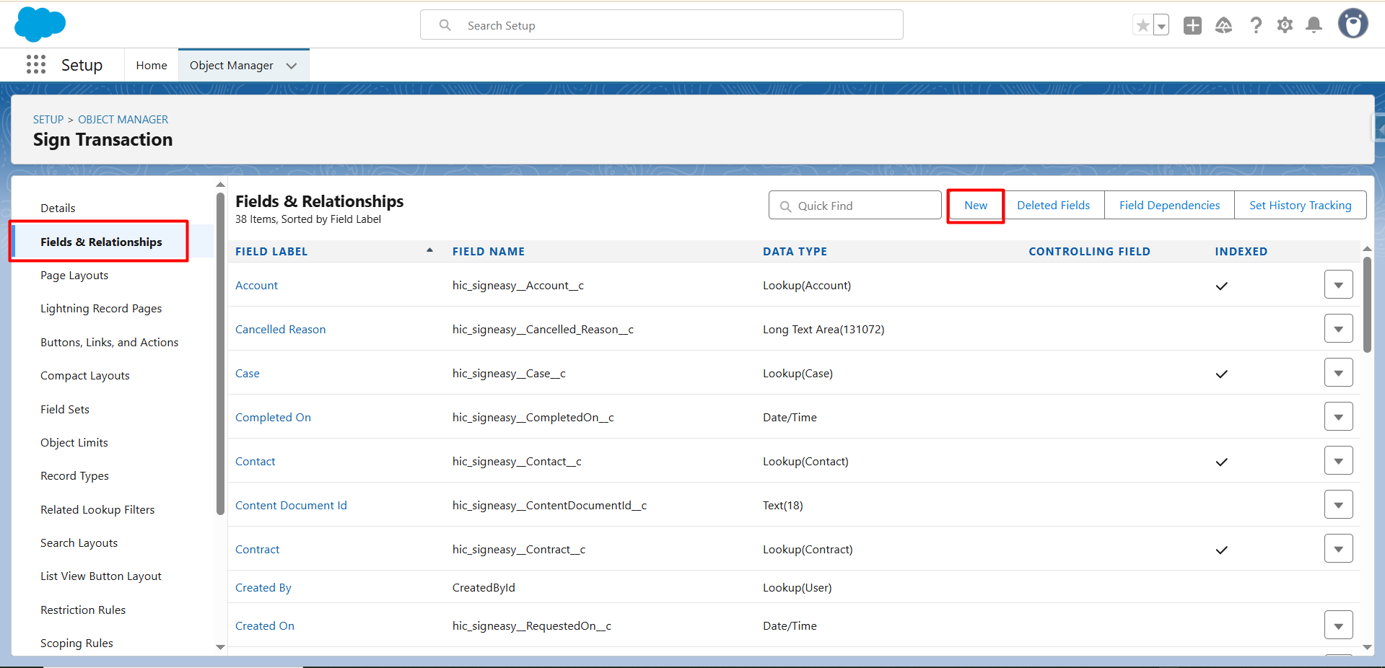The width and height of the screenshot is (1385, 668).
Task: Open the Setup gear icon
Action: (1285, 26)
